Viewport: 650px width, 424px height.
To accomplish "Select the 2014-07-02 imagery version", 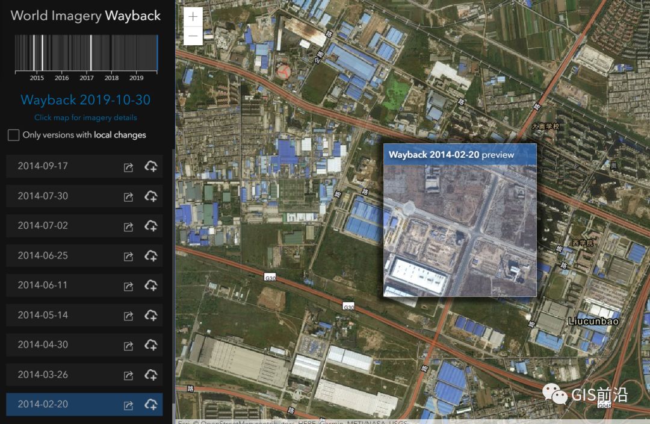I will tap(43, 226).
